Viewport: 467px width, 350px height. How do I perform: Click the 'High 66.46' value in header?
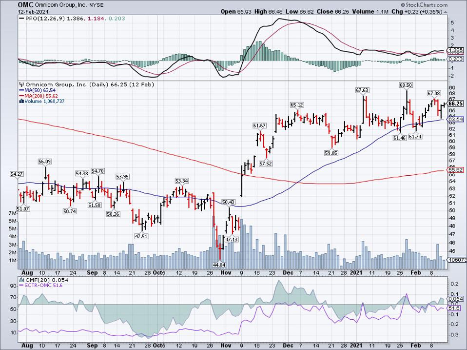(x=268, y=12)
